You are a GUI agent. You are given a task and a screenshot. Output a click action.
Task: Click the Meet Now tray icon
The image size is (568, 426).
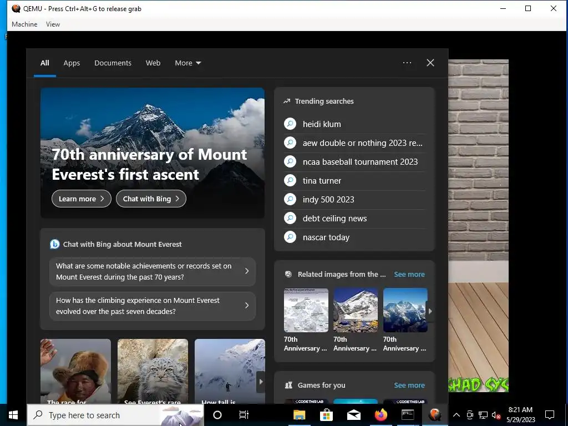[470, 415]
